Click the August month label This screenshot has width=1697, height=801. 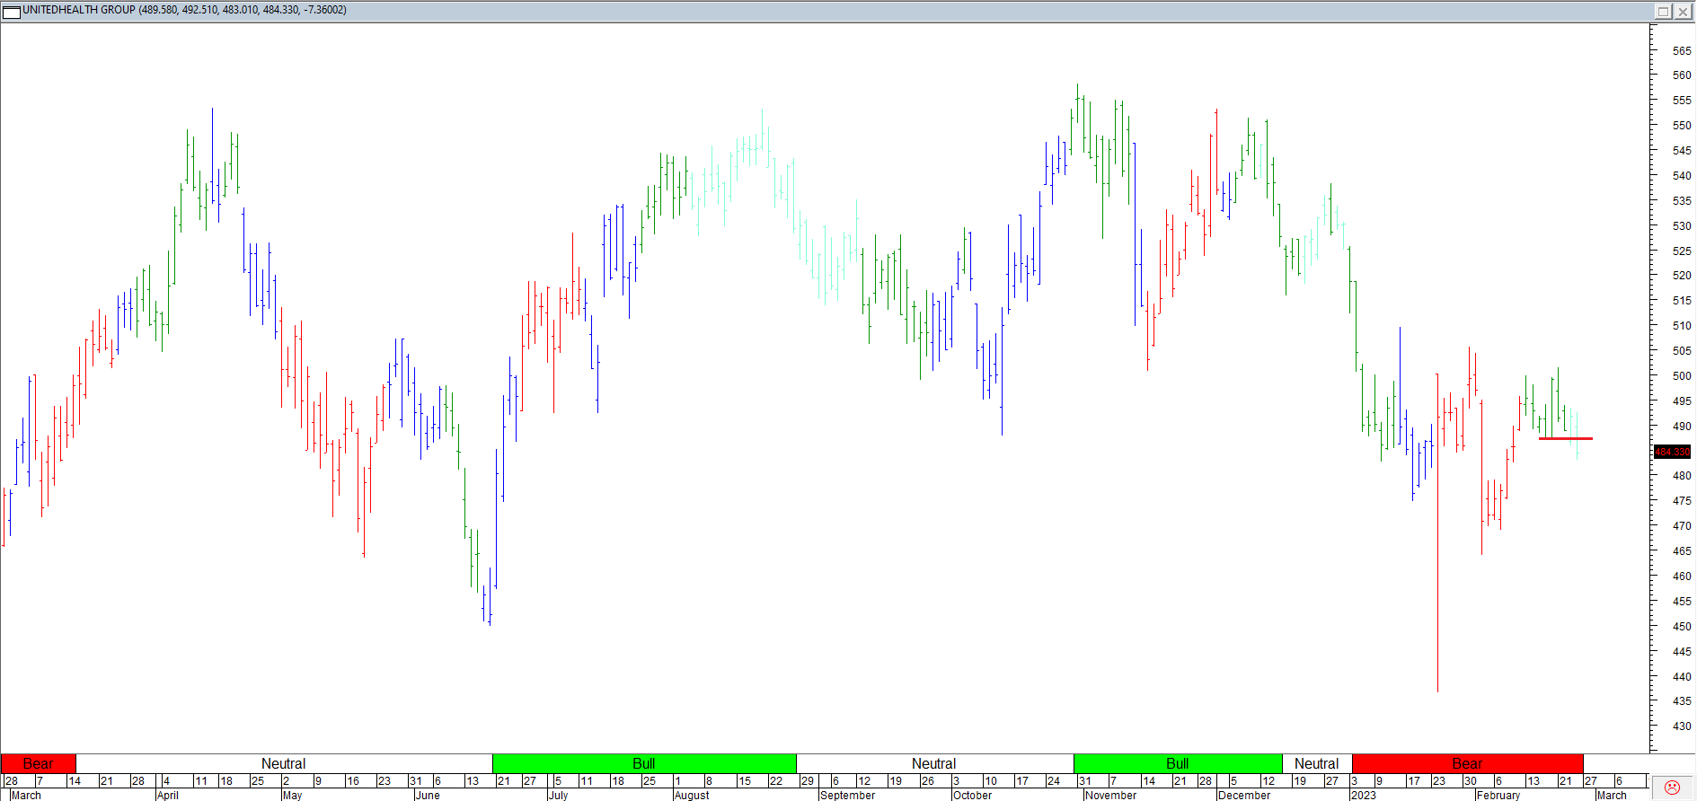(x=692, y=795)
